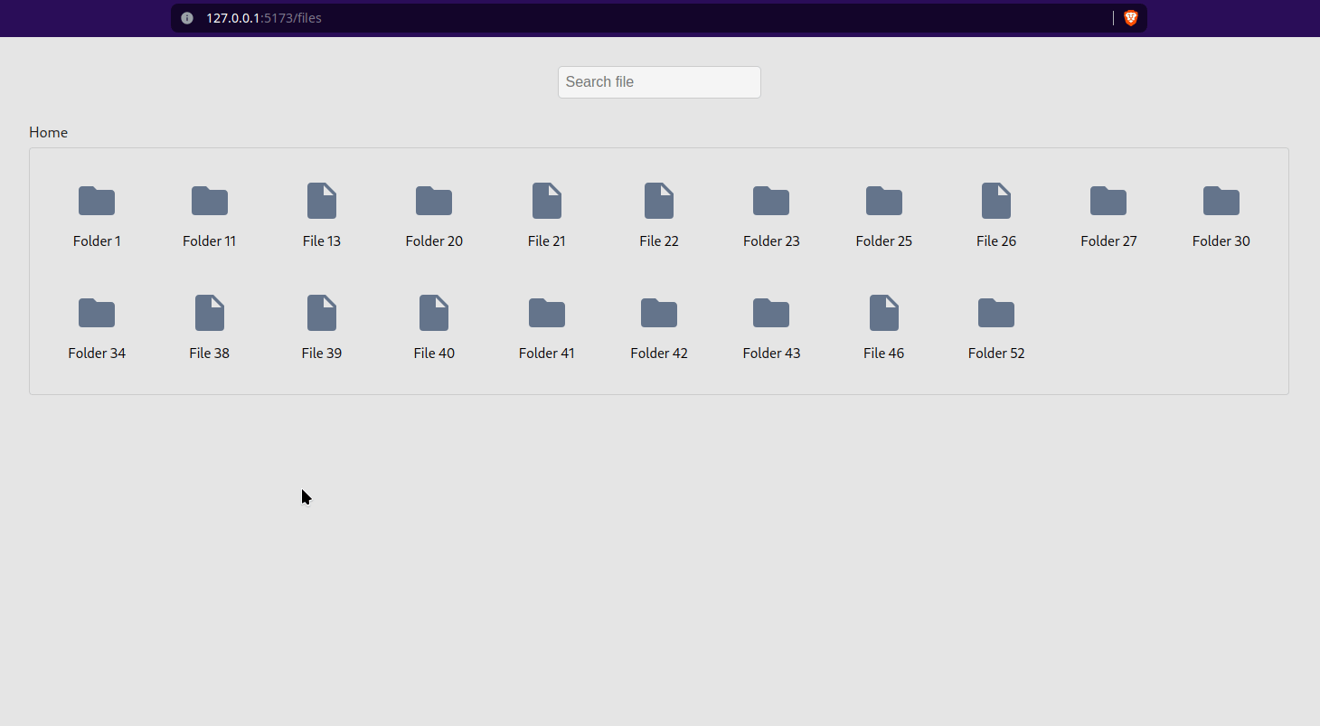Select the File 38 document icon
This screenshot has width=1320, height=726.
(210, 313)
